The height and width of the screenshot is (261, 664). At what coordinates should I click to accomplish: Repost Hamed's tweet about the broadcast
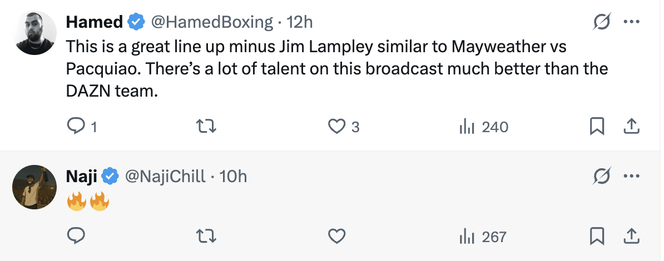pyautogui.click(x=207, y=127)
